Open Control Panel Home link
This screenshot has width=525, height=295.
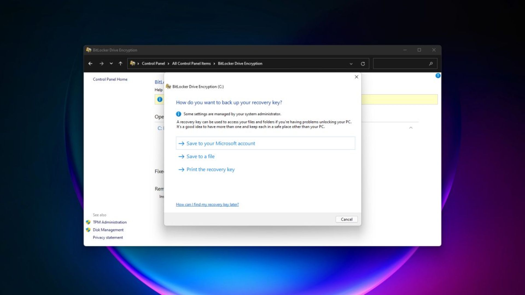(110, 79)
